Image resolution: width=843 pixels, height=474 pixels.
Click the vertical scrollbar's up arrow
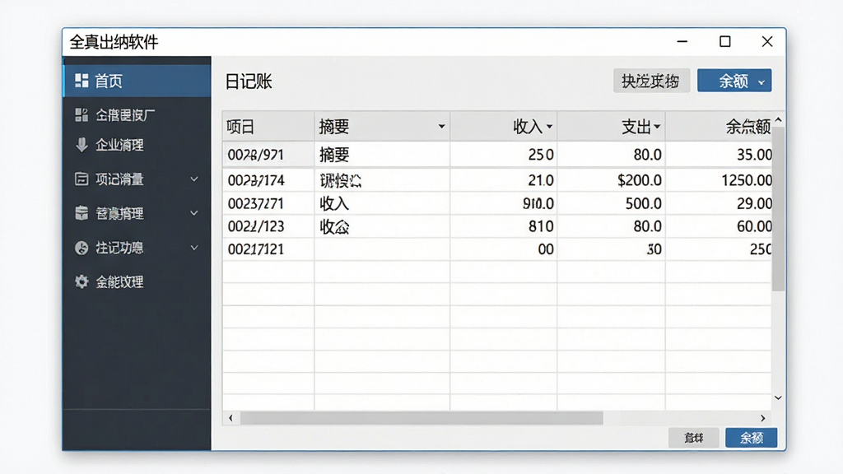(778, 119)
